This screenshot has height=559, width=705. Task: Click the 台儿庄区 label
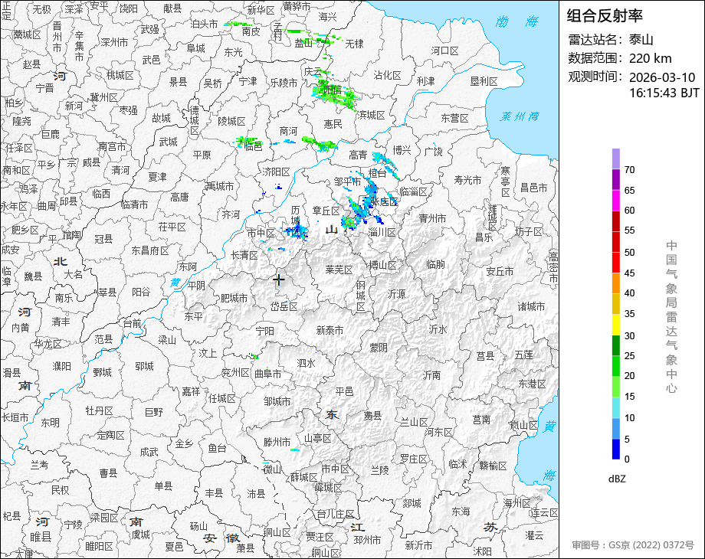(x=336, y=514)
